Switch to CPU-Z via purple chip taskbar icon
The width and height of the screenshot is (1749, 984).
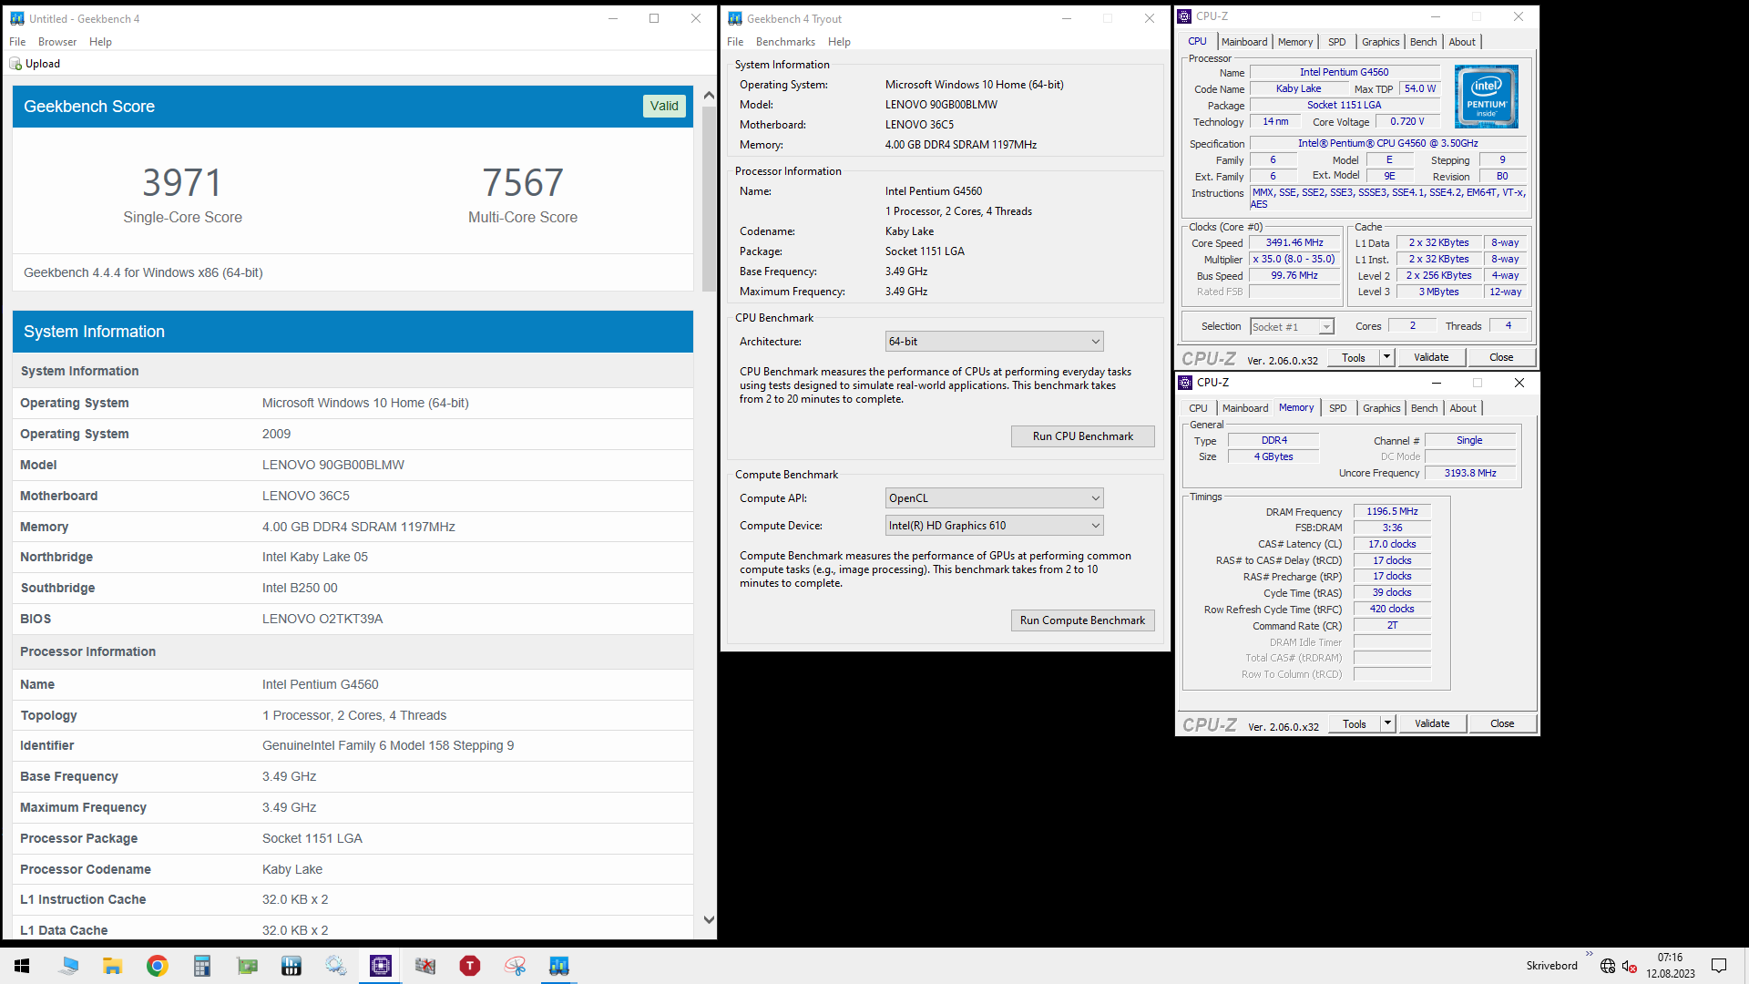click(381, 966)
